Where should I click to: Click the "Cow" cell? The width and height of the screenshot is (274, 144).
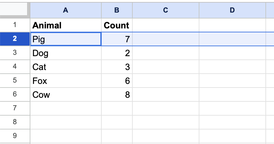(65, 95)
